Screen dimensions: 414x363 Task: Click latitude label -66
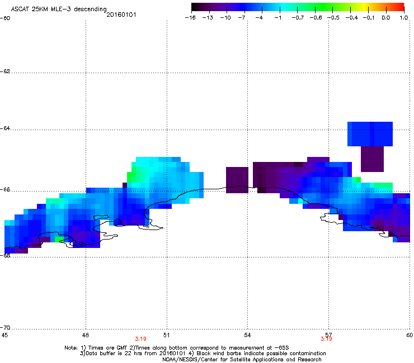coord(5,190)
